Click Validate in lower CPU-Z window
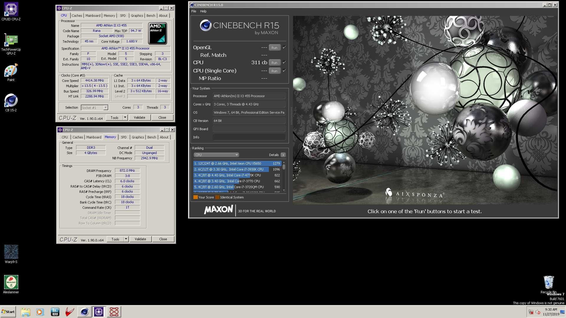Image resolution: width=566 pixels, height=318 pixels. click(140, 239)
